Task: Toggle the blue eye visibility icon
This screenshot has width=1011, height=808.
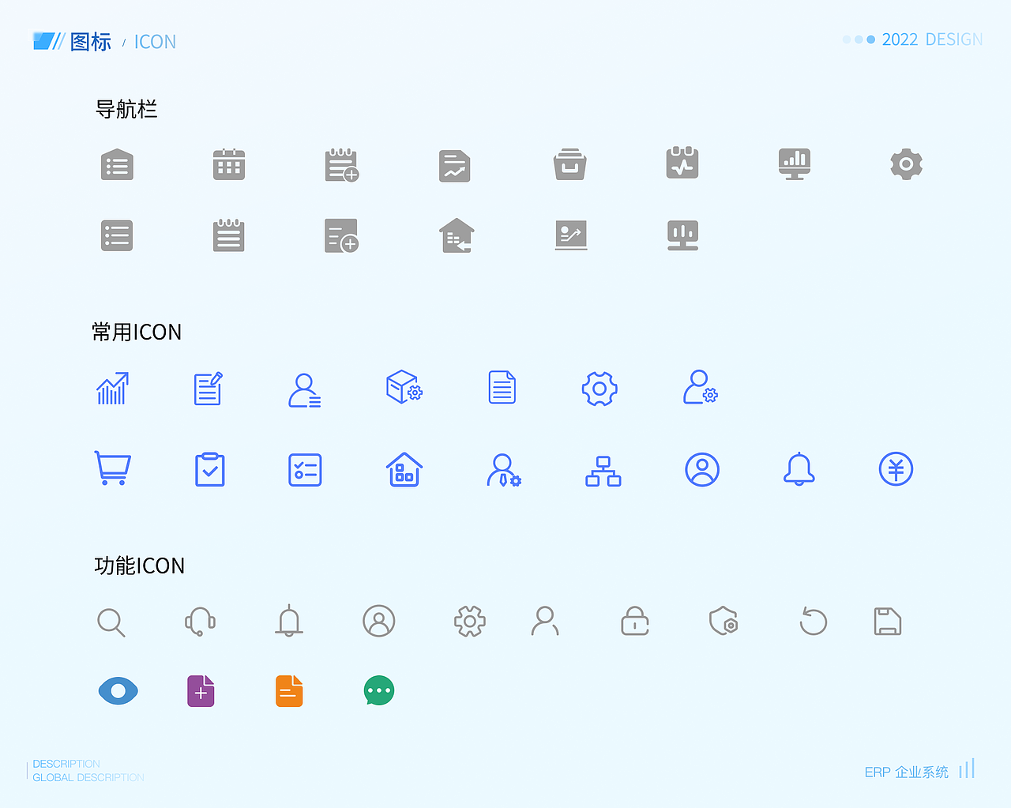Action: coord(118,691)
